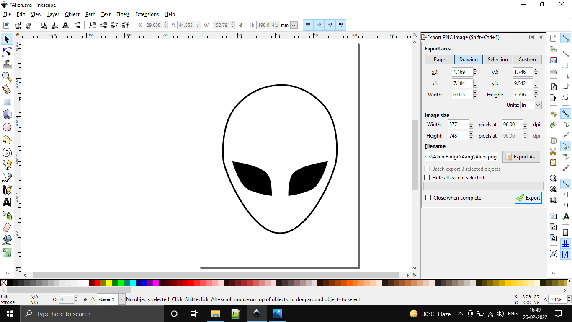Select the Text tool

tap(7, 203)
